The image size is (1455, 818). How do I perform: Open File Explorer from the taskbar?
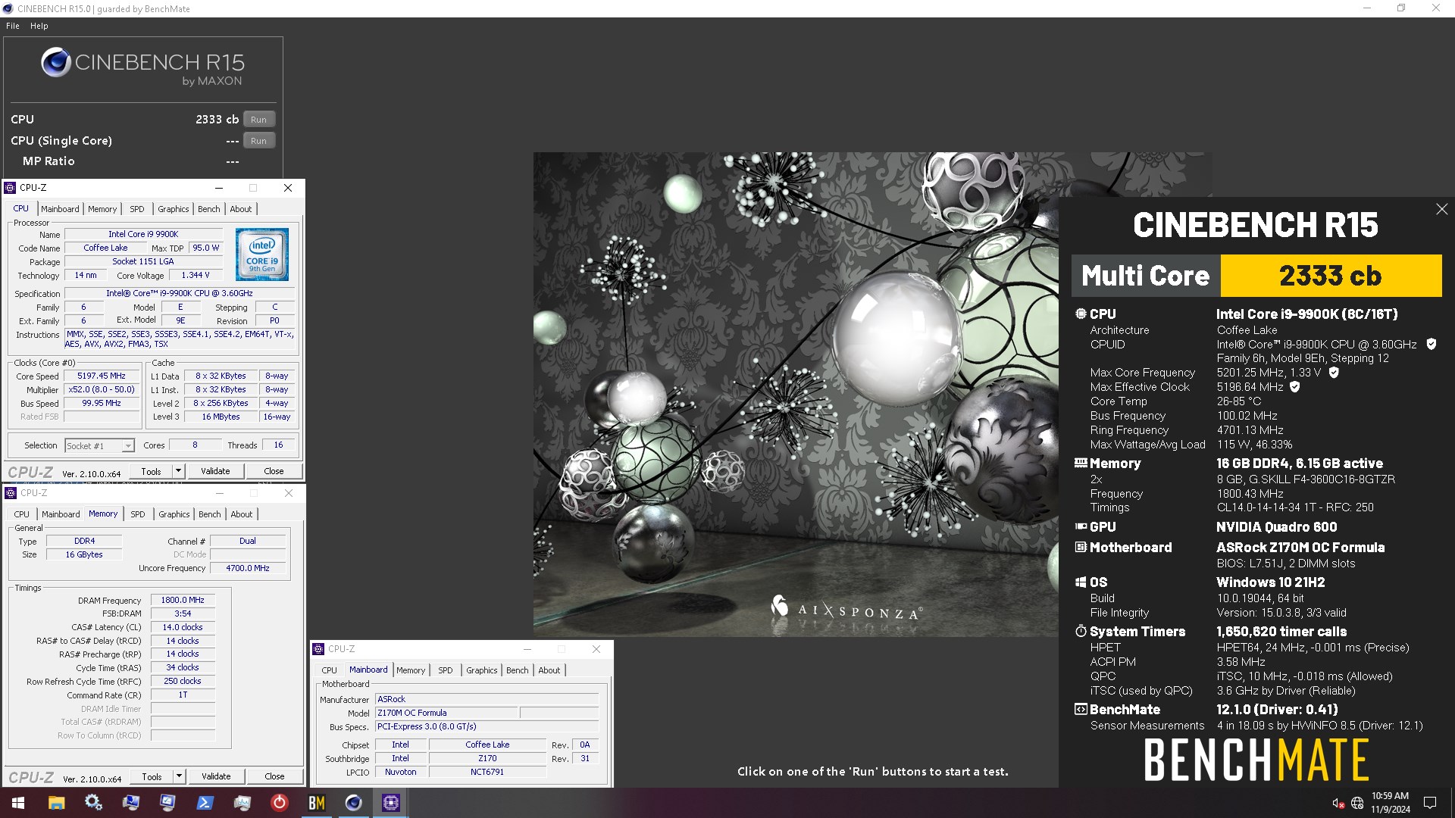point(56,803)
